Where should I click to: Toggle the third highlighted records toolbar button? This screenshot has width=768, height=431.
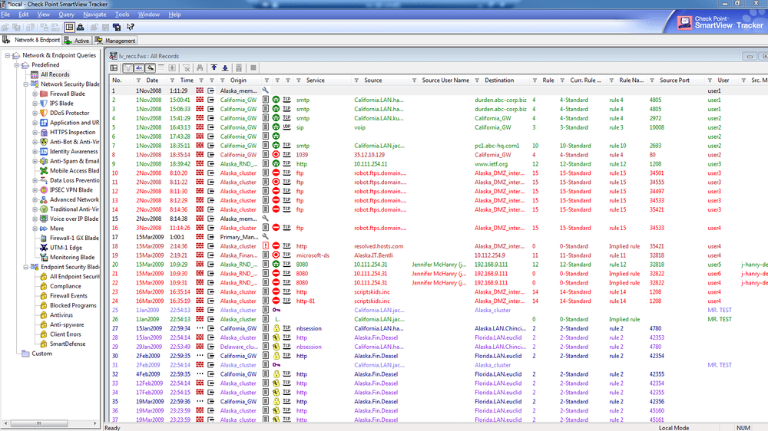[151, 68]
